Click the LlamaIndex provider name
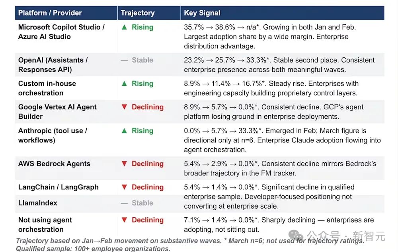The image size is (398, 252). tap(38, 203)
